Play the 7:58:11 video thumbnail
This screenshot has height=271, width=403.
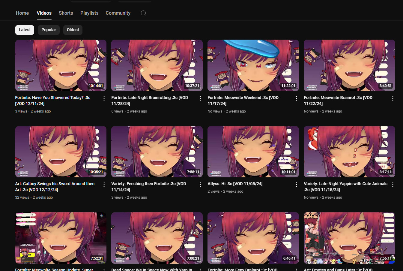click(x=157, y=152)
